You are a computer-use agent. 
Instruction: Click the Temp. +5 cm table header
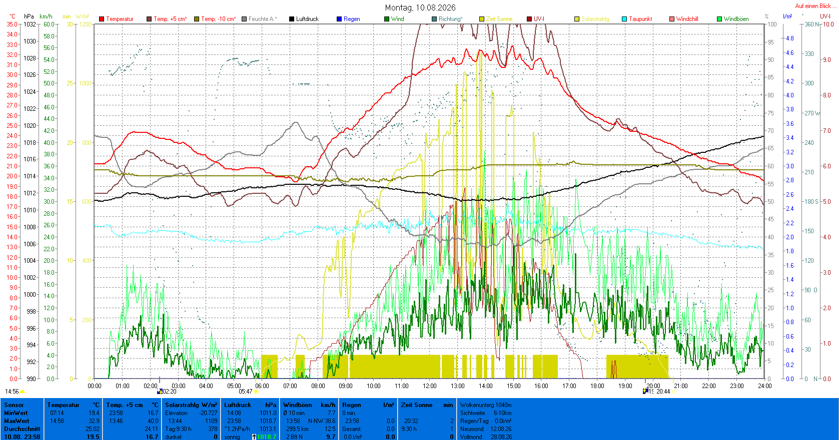pyautogui.click(x=132, y=405)
